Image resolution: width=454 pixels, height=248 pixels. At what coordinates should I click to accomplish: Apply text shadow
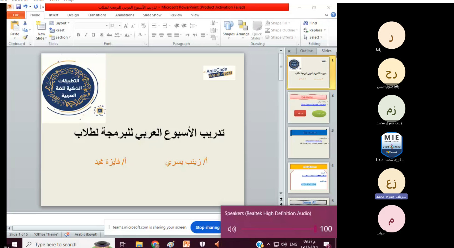pyautogui.click(x=101, y=35)
